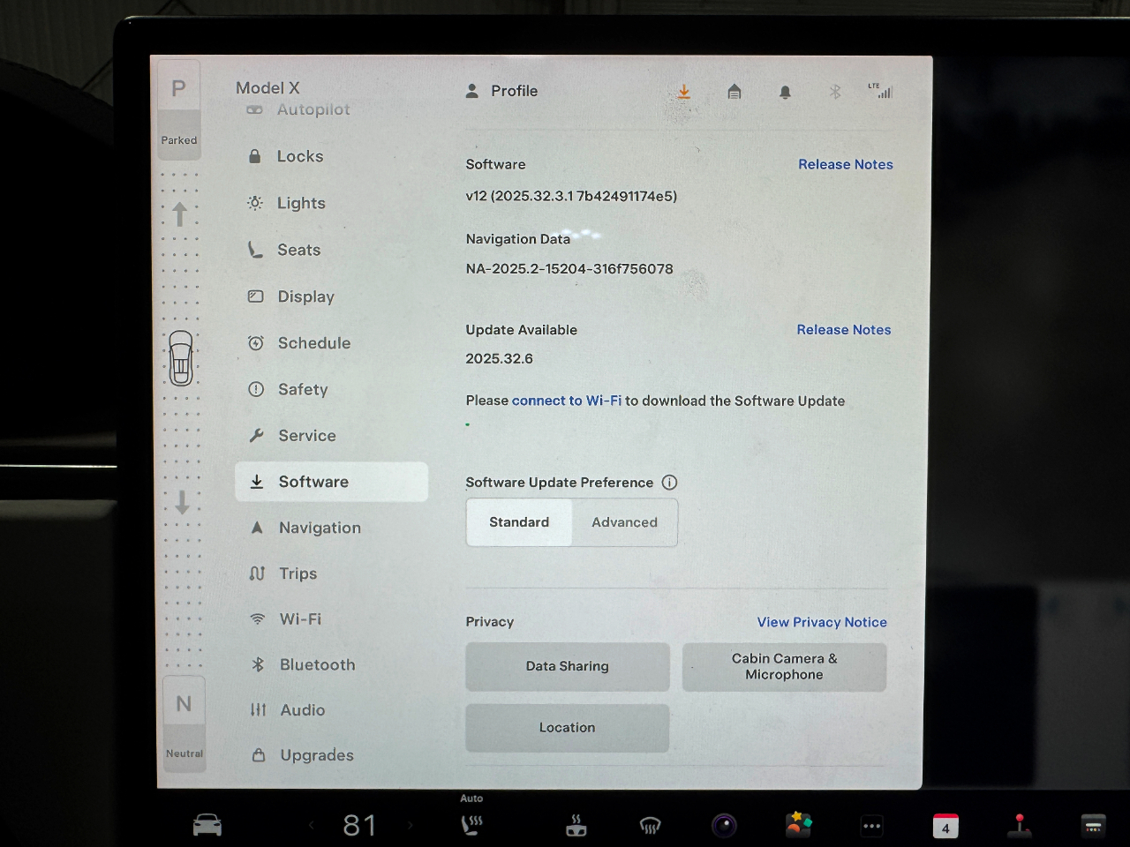The image size is (1130, 847).
Task: Launch the Arcade joystick icon
Action: tap(1020, 825)
